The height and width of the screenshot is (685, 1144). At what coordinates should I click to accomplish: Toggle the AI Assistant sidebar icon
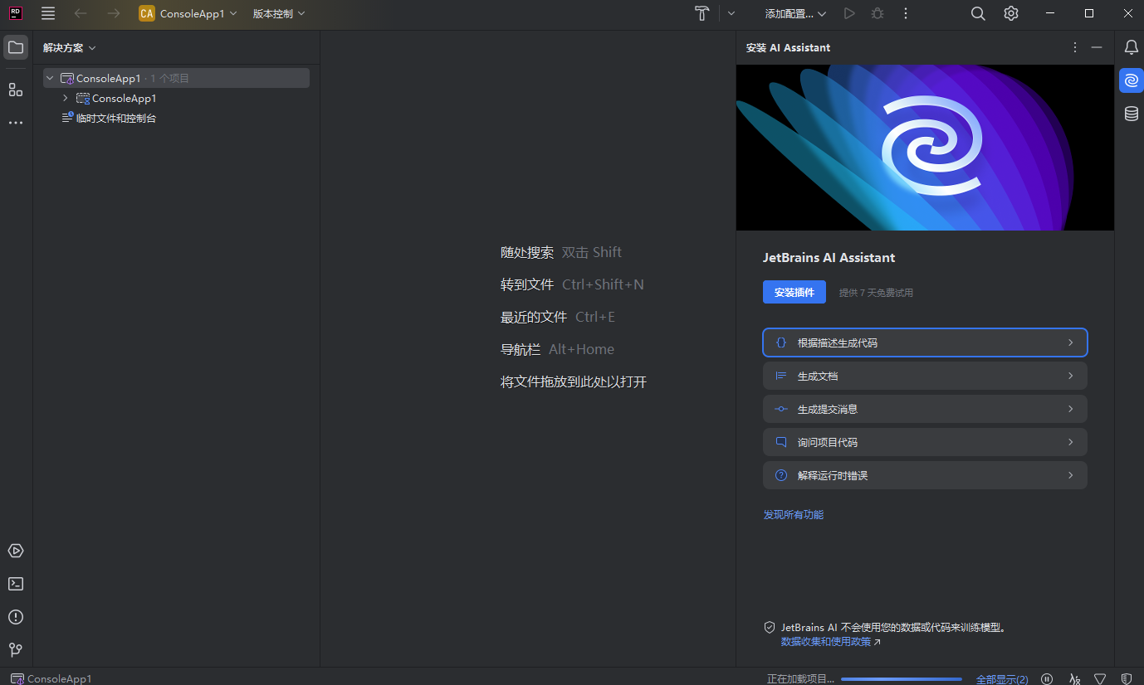[x=1131, y=80]
